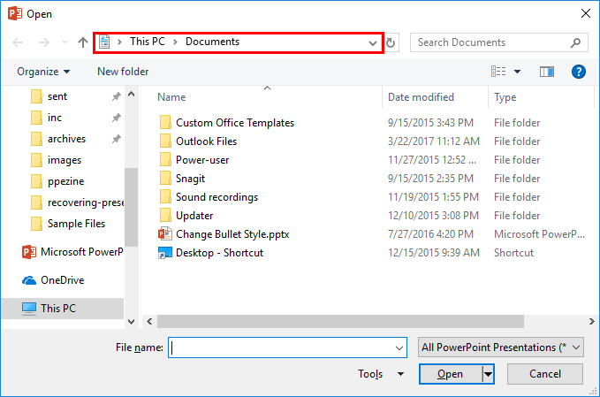Viewport: 600px width, 397px height.
Task: Open the recent locations dropdown arrow
Action: click(65, 42)
